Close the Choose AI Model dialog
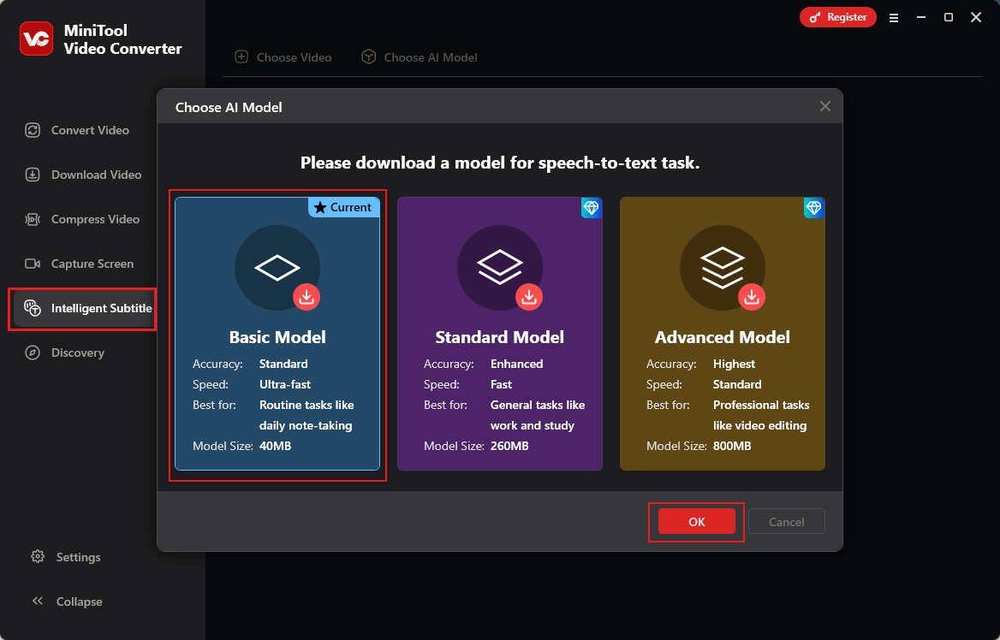Viewport: 1000px width, 640px height. [825, 106]
